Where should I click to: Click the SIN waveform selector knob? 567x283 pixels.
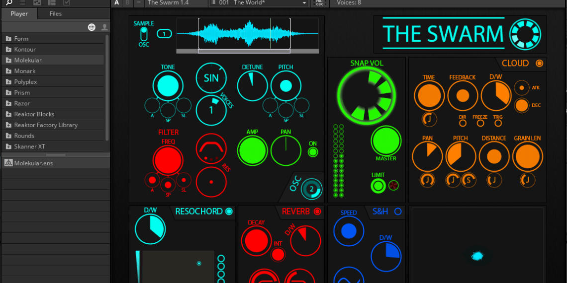click(x=211, y=78)
